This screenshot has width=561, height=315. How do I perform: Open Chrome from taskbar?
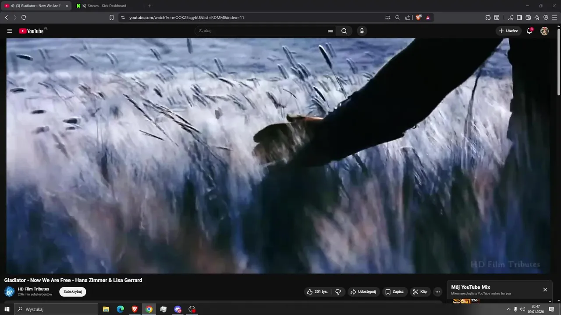pos(149,309)
